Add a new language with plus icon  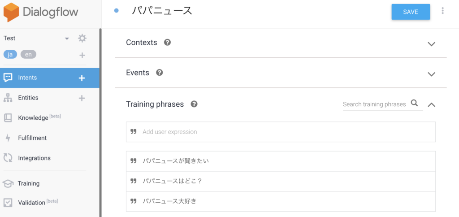[82, 55]
